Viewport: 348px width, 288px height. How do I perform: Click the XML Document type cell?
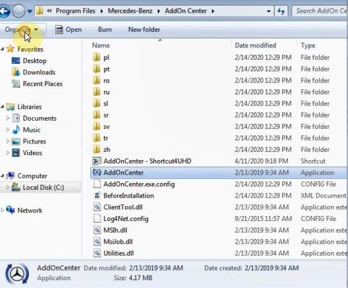[x=323, y=195]
